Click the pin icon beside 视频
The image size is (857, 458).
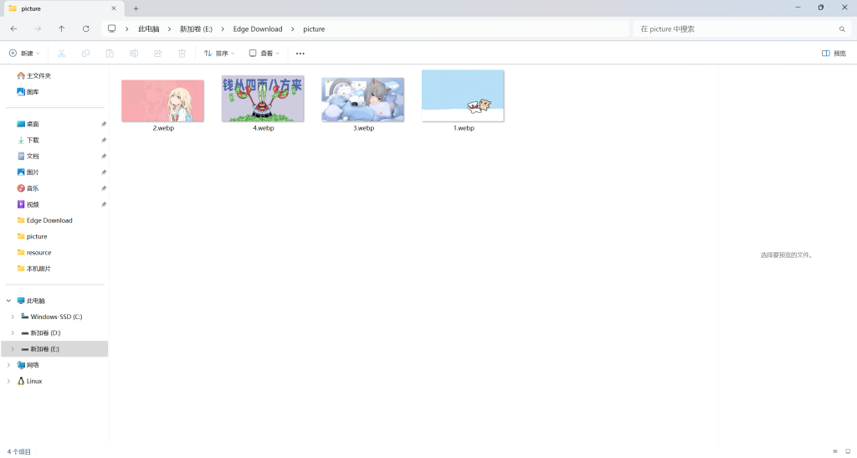(103, 204)
